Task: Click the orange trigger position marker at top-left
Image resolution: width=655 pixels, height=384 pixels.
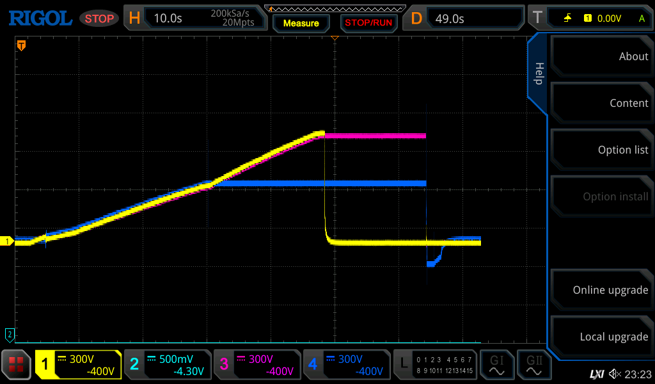Action: (21, 45)
